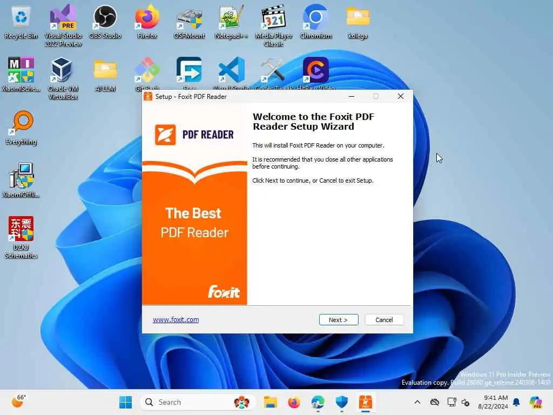553x415 pixels.
Task: Select the Git Bash desktop icon
Action: [x=147, y=73]
